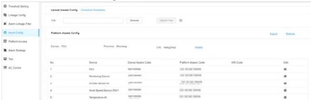Select the Monitoring Device table cell
Viewport: 311px width, 100px height.
pos(99,76)
